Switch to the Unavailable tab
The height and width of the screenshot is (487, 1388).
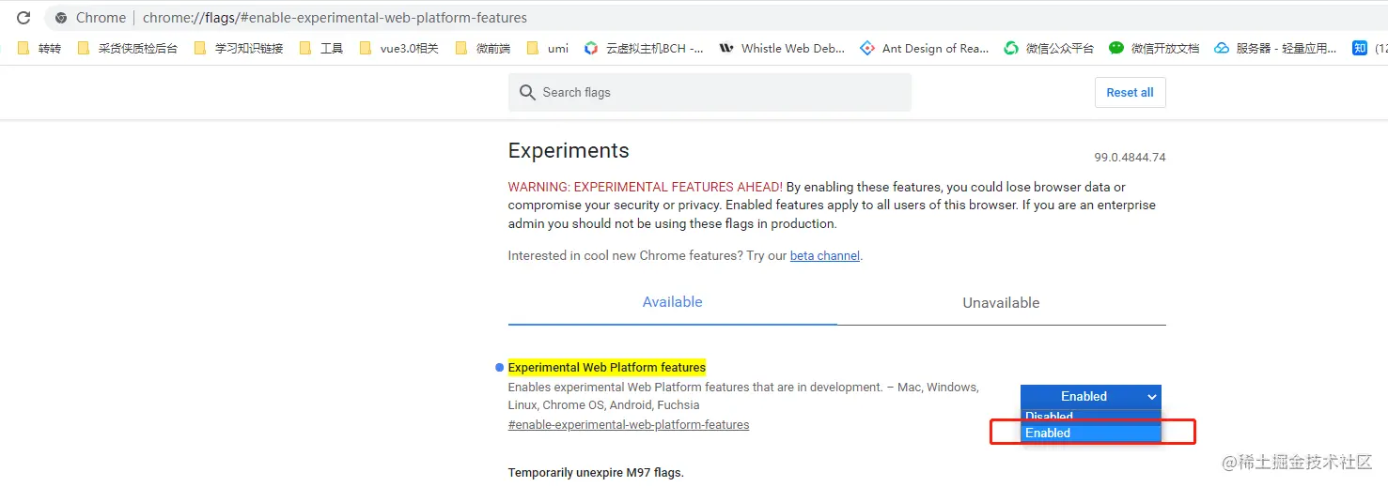click(x=1001, y=302)
